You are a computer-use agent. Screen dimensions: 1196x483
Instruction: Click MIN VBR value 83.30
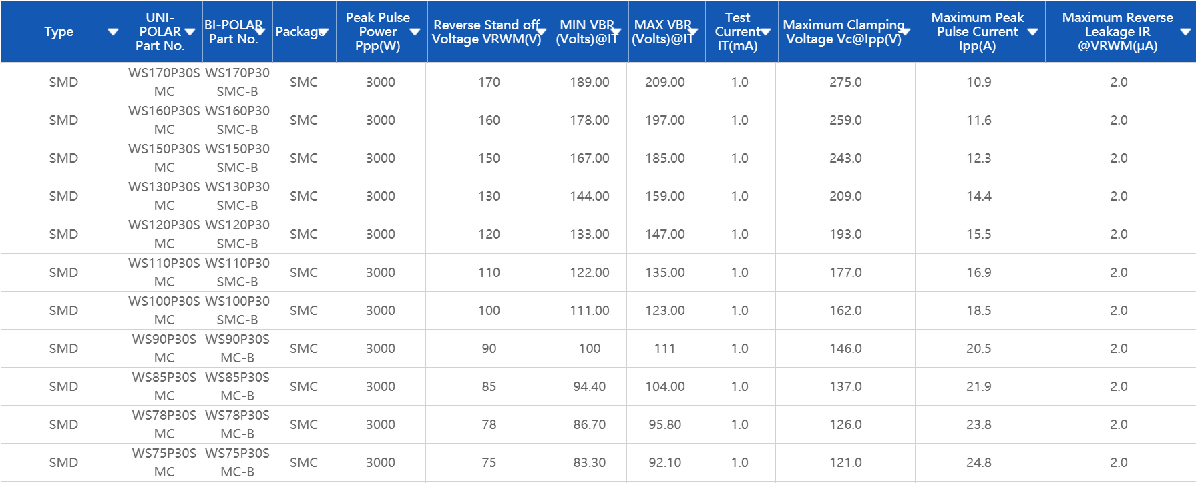[x=590, y=462]
